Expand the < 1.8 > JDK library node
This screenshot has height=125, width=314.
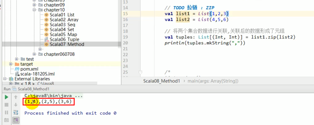[x=11, y=84]
